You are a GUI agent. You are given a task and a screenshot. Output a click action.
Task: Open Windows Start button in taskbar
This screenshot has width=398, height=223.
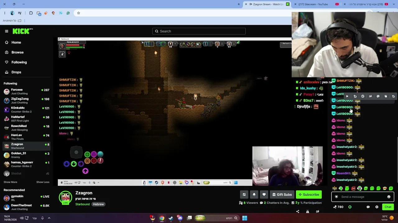click(245, 218)
